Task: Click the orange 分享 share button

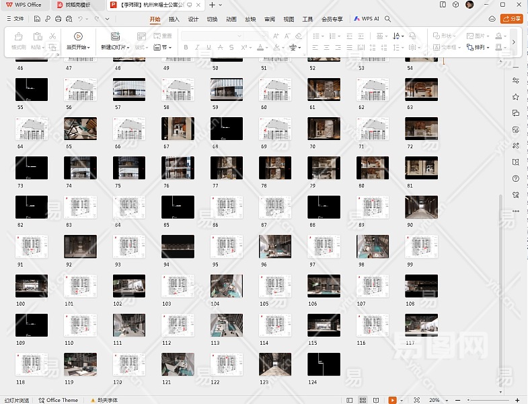Action: pyautogui.click(x=512, y=19)
